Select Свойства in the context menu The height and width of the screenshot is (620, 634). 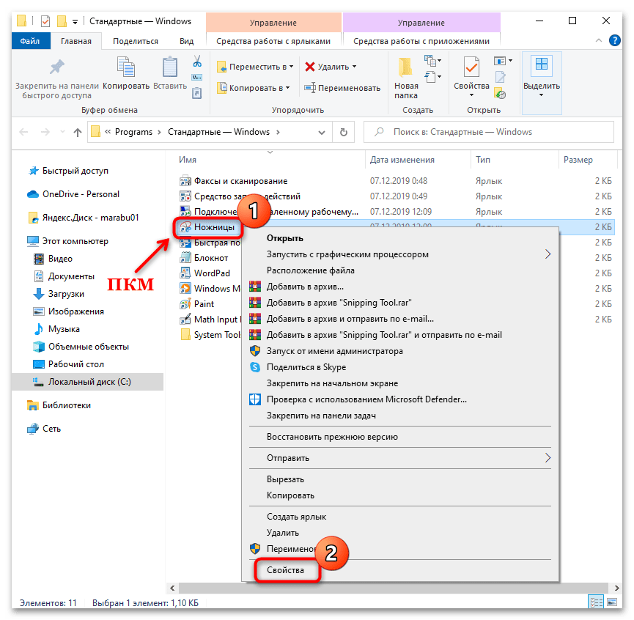[285, 569]
